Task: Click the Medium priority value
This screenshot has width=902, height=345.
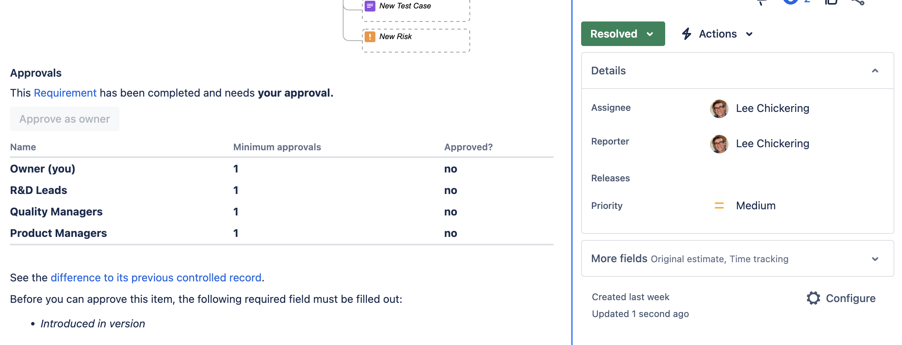Action: coord(755,206)
